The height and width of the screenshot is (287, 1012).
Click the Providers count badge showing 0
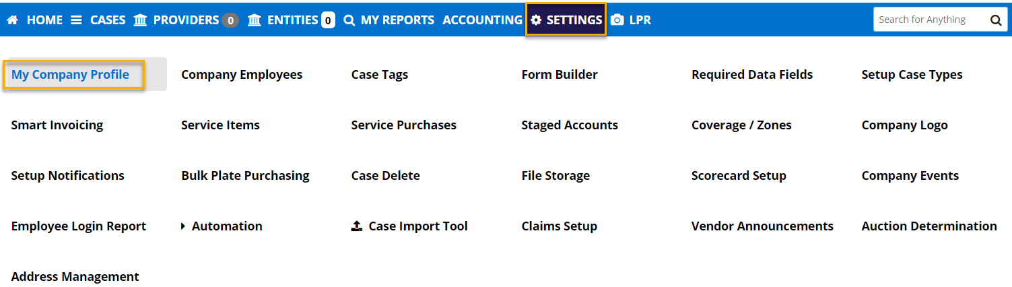click(230, 20)
